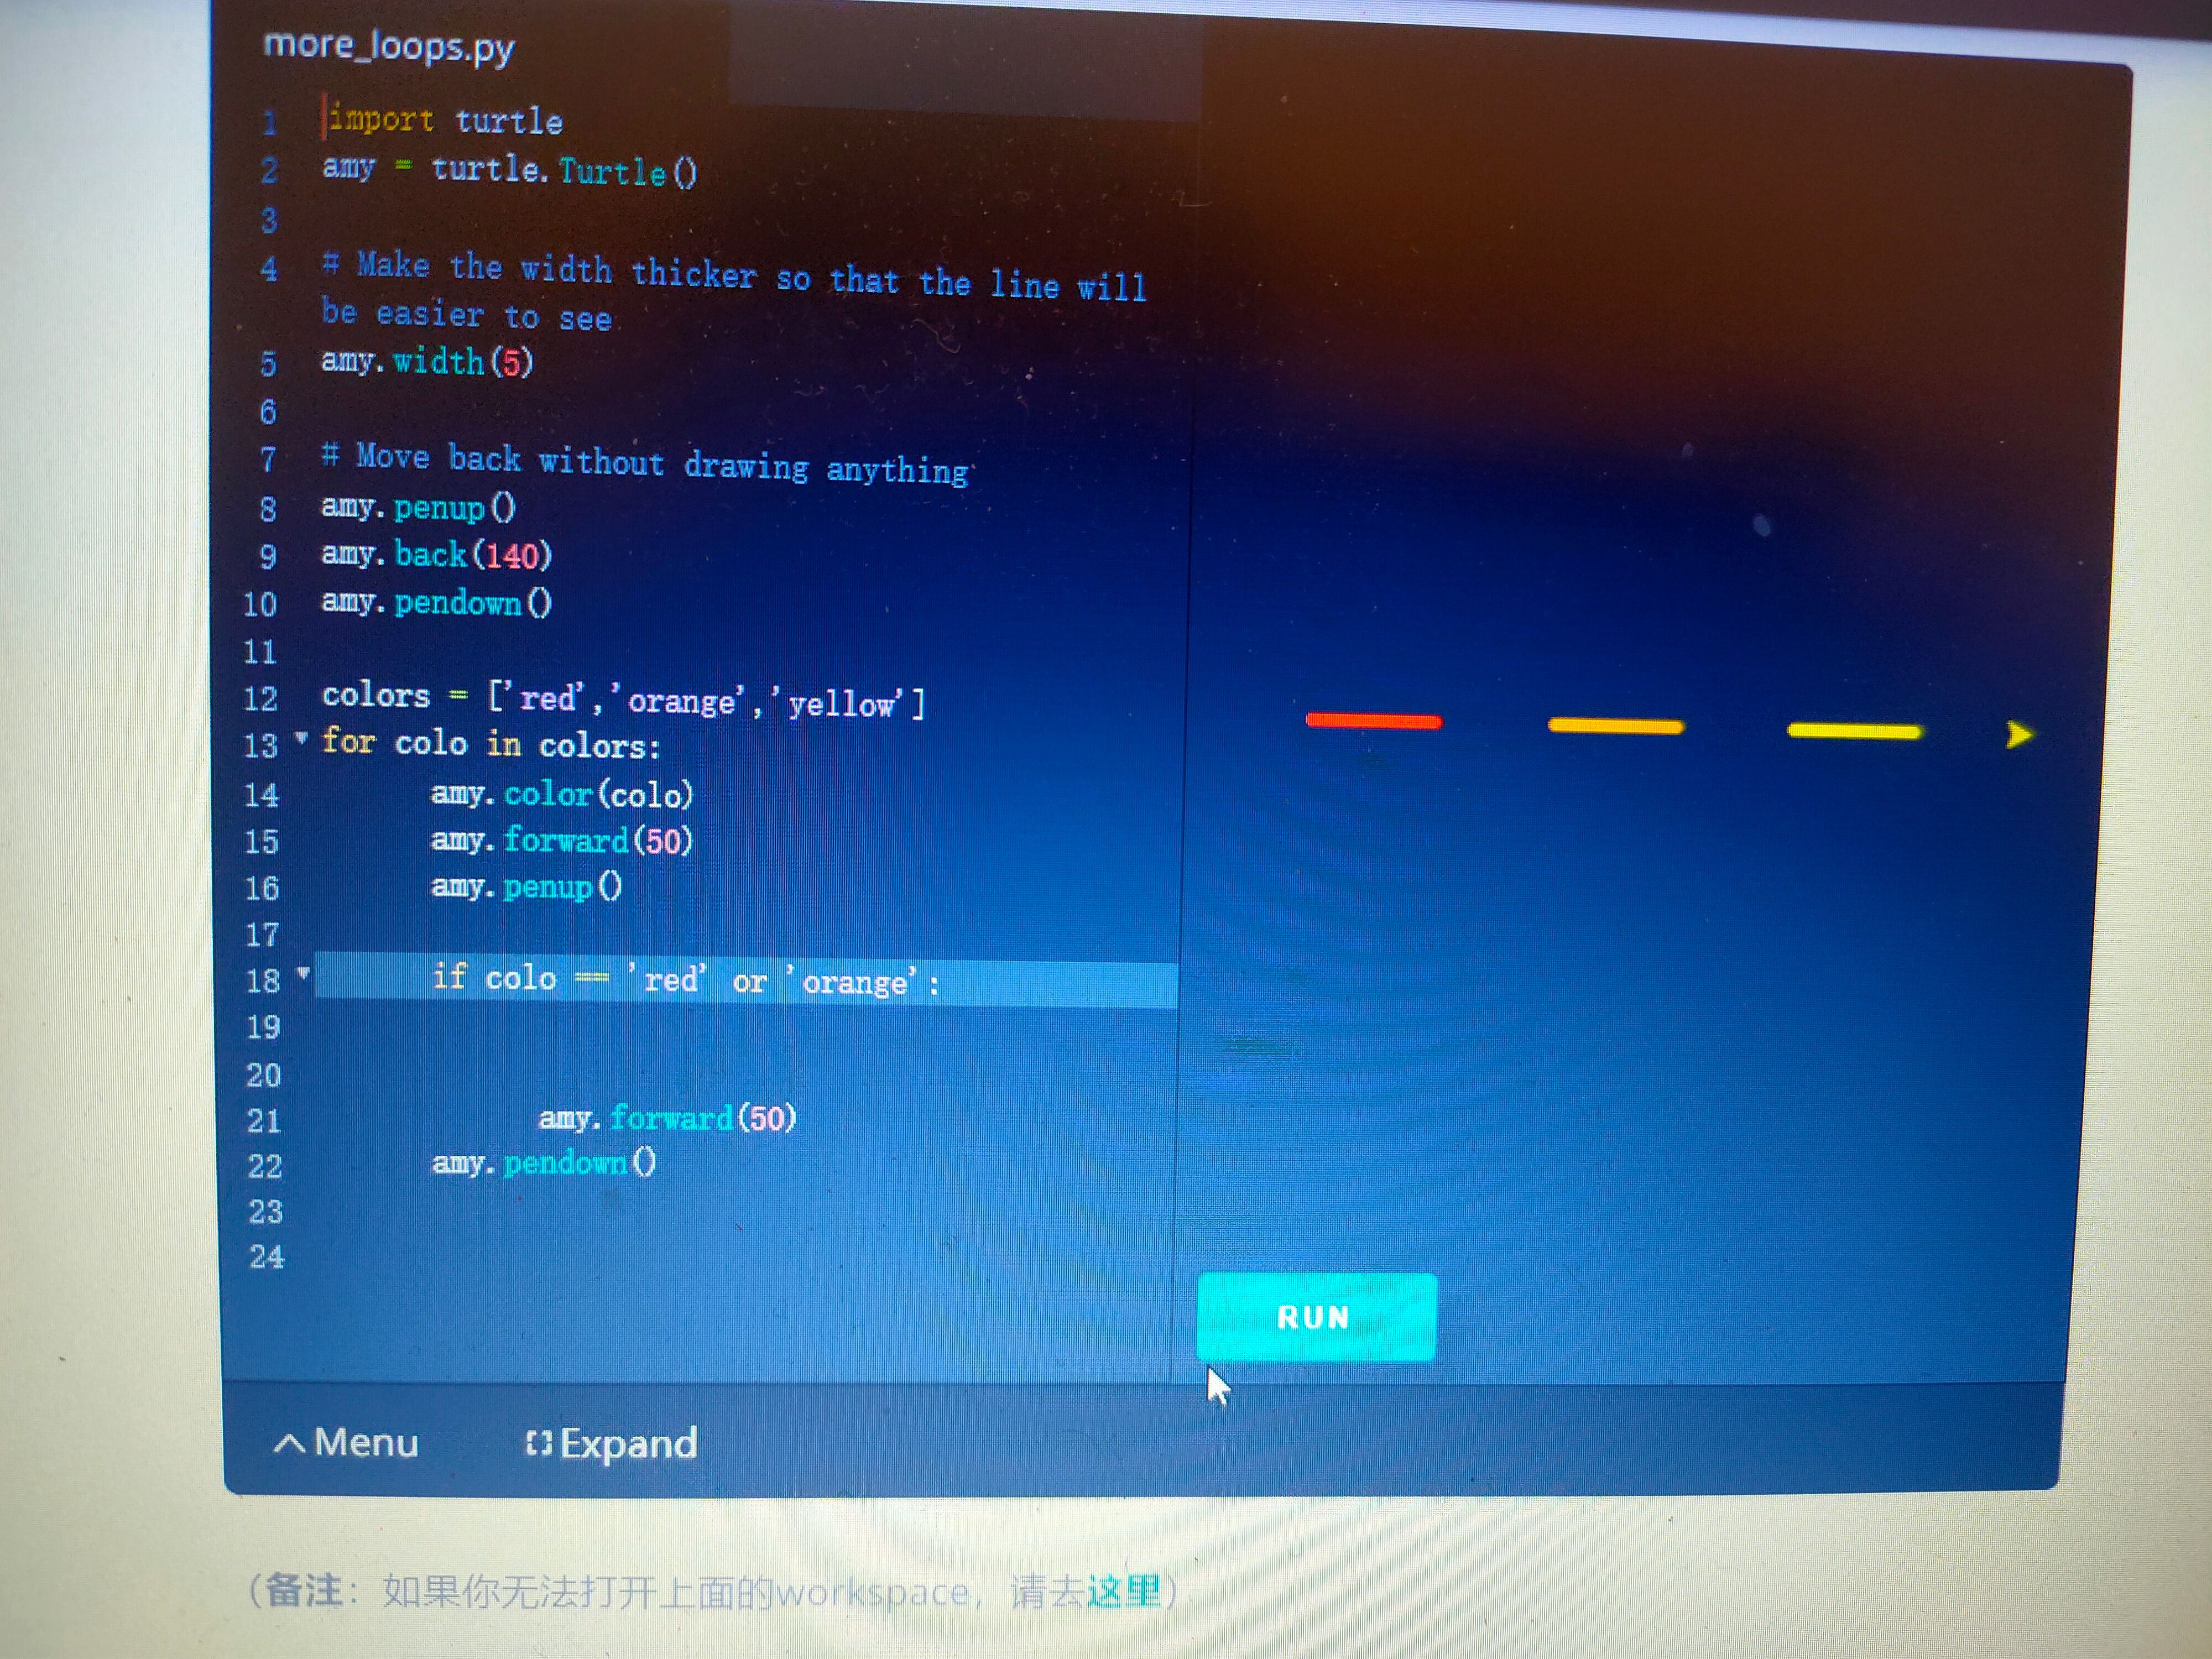2212x1659 pixels.
Task: Select the more_loops.py file tab
Action: point(388,46)
